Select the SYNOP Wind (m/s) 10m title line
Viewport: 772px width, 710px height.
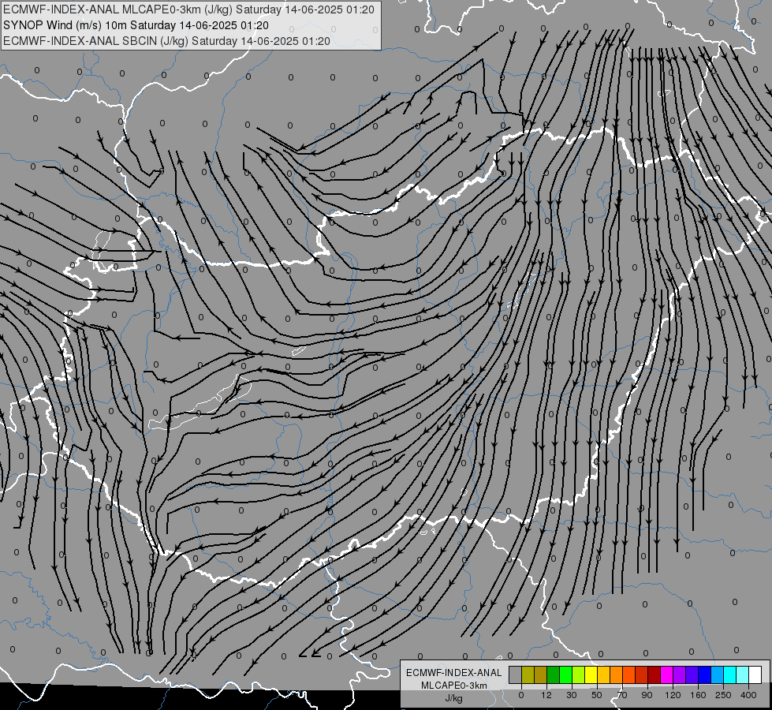coord(136,25)
